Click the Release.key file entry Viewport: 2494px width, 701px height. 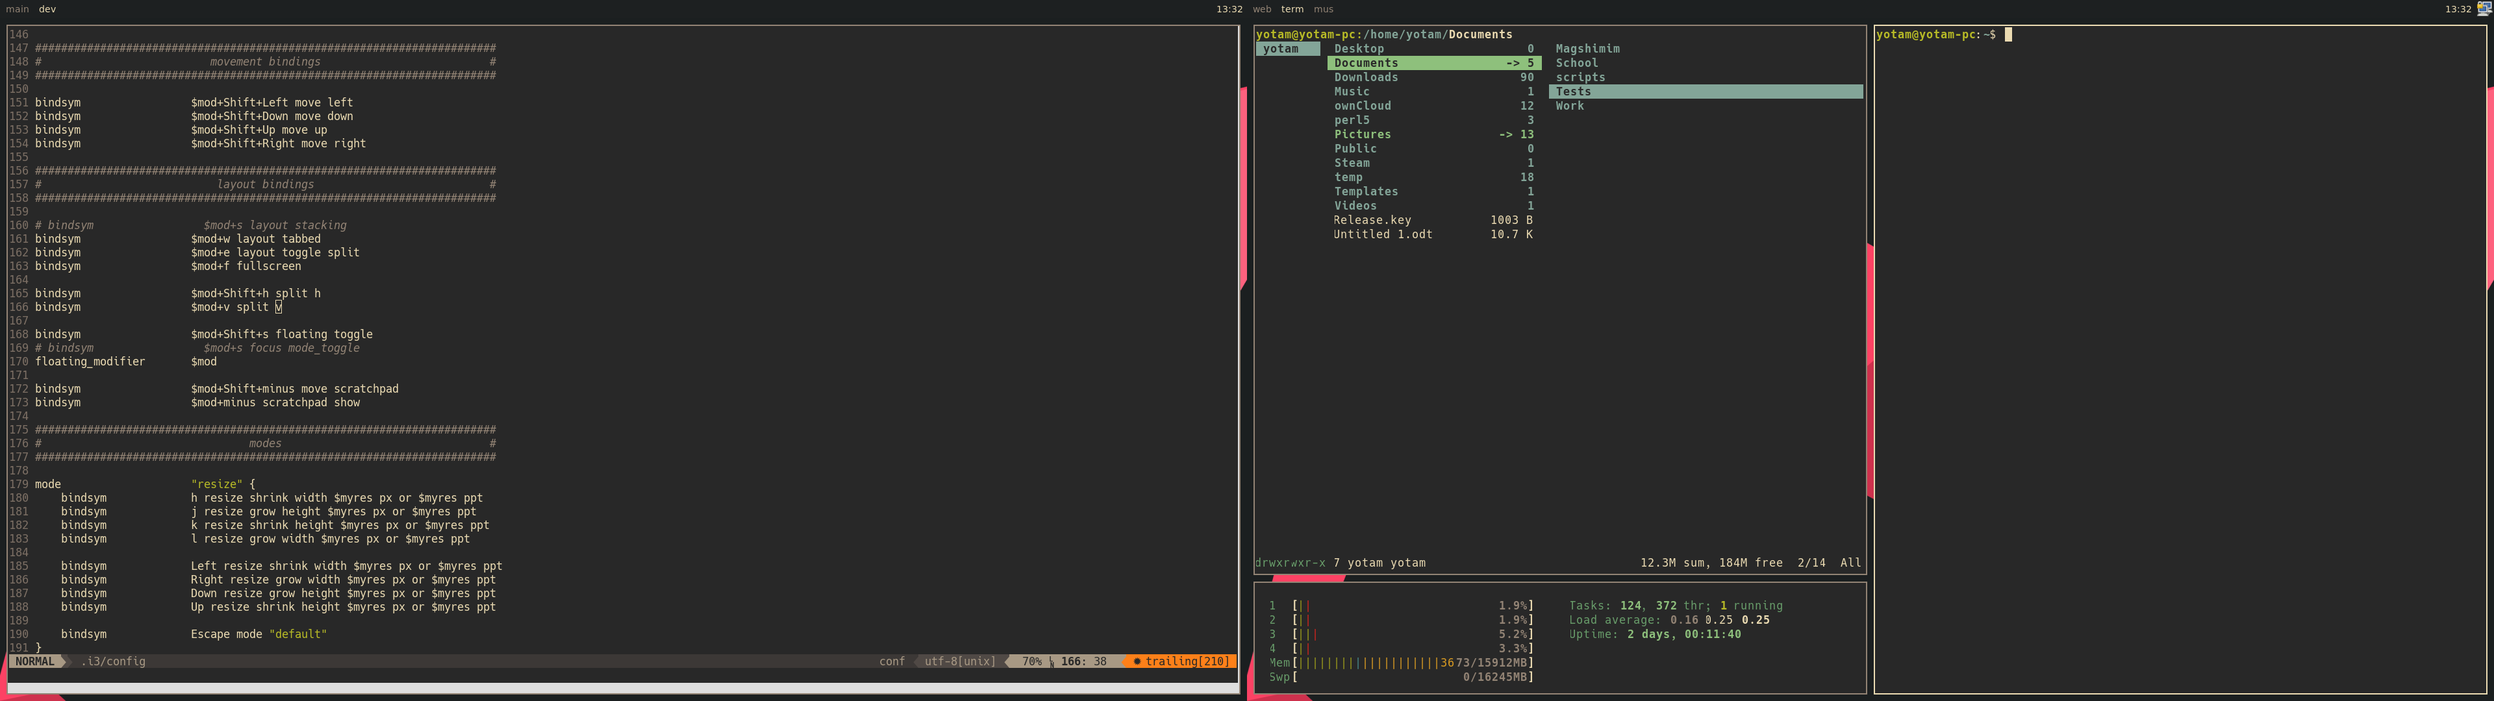pos(1372,220)
